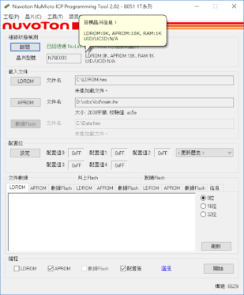244x295 pixels.
Task: Click the file data hex display area
Action: [x=102, y=222]
